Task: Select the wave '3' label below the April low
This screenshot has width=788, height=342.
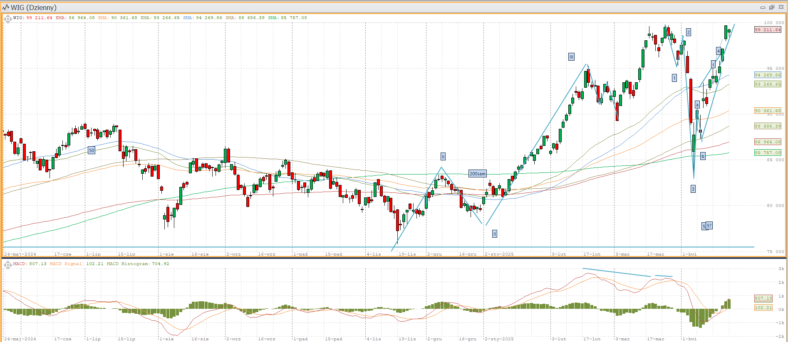Action: (693, 189)
